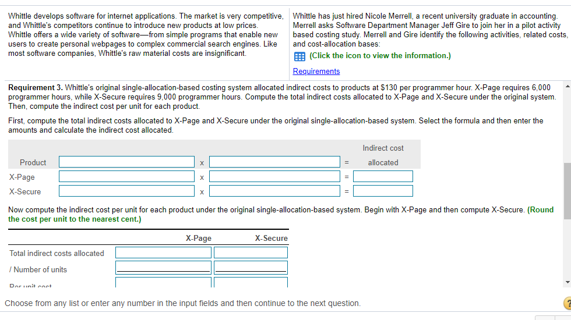Click Number of units field for X-Secure

[x=251, y=268]
